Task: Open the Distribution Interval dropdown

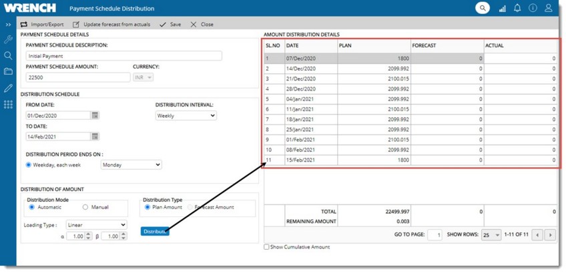Action: [186, 115]
